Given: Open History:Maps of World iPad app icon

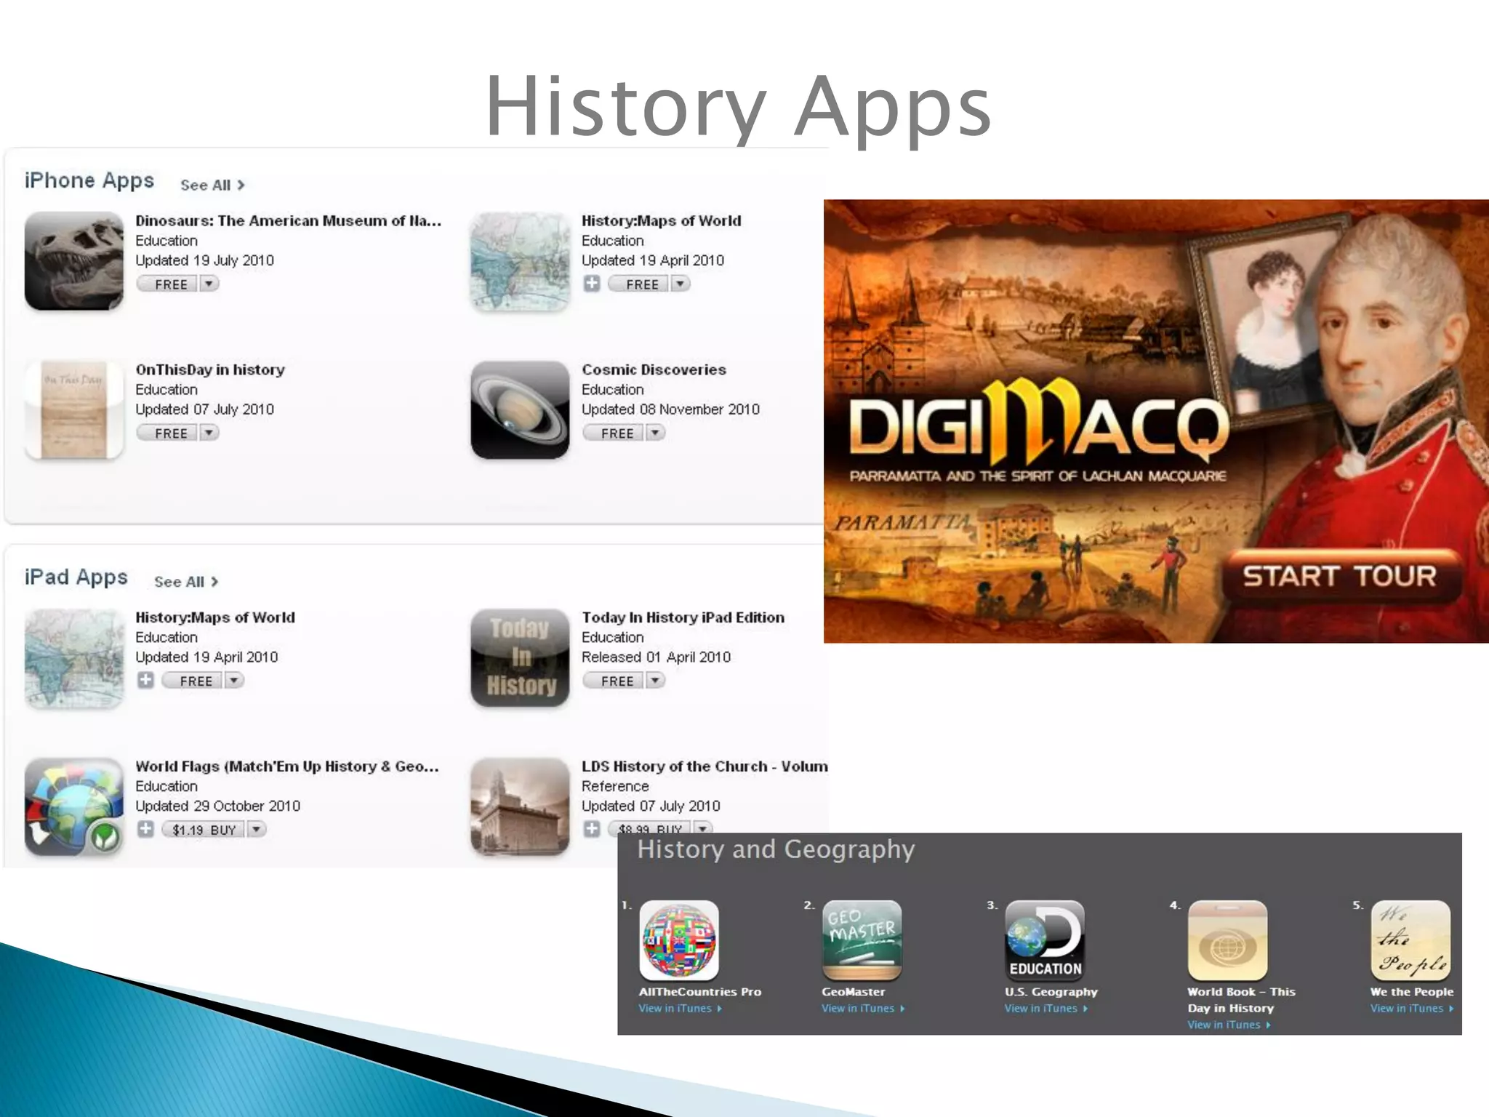Looking at the screenshot, I should 73,658.
